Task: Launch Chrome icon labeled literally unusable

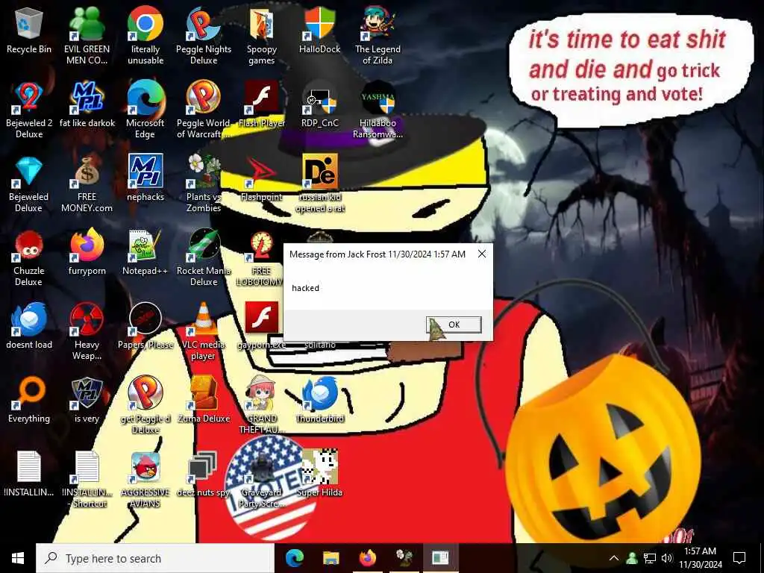Action: (145, 36)
